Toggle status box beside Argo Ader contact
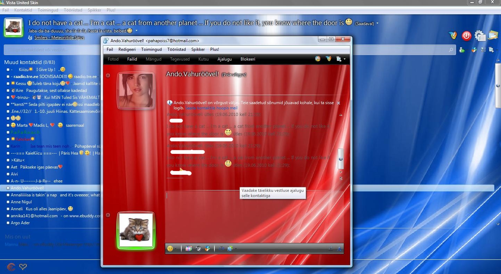Screen dimensions: 501x274 pyautogui.click(x=8, y=223)
